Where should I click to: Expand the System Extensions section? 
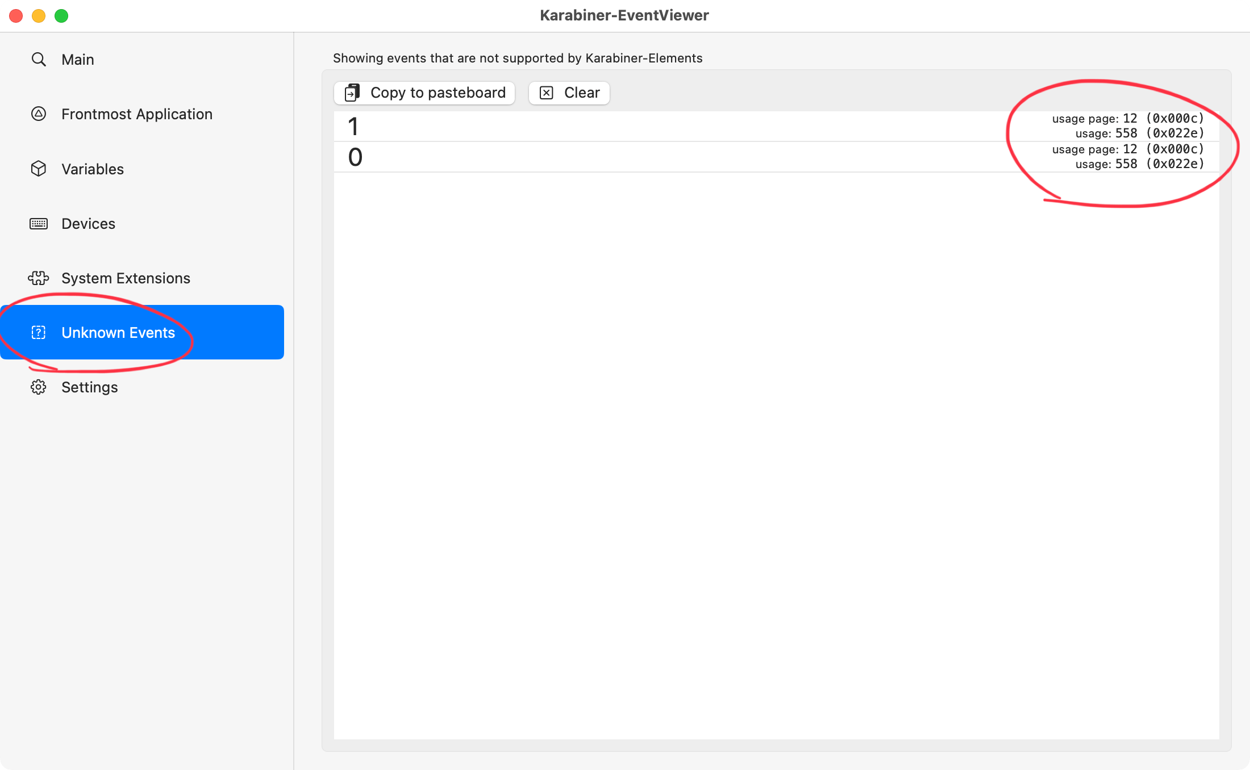point(125,278)
